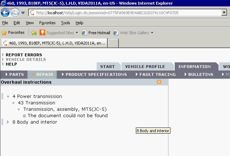Open the REPAIR sub-tab
Viewport: 230px width, 156px height.
click(x=42, y=74)
